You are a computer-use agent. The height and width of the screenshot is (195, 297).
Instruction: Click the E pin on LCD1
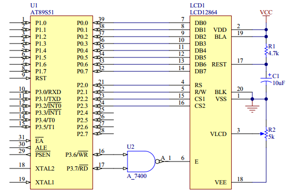[x=197, y=162]
